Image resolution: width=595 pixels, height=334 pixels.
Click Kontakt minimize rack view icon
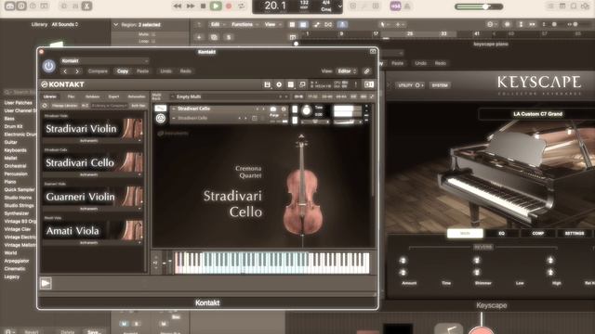pos(302,84)
